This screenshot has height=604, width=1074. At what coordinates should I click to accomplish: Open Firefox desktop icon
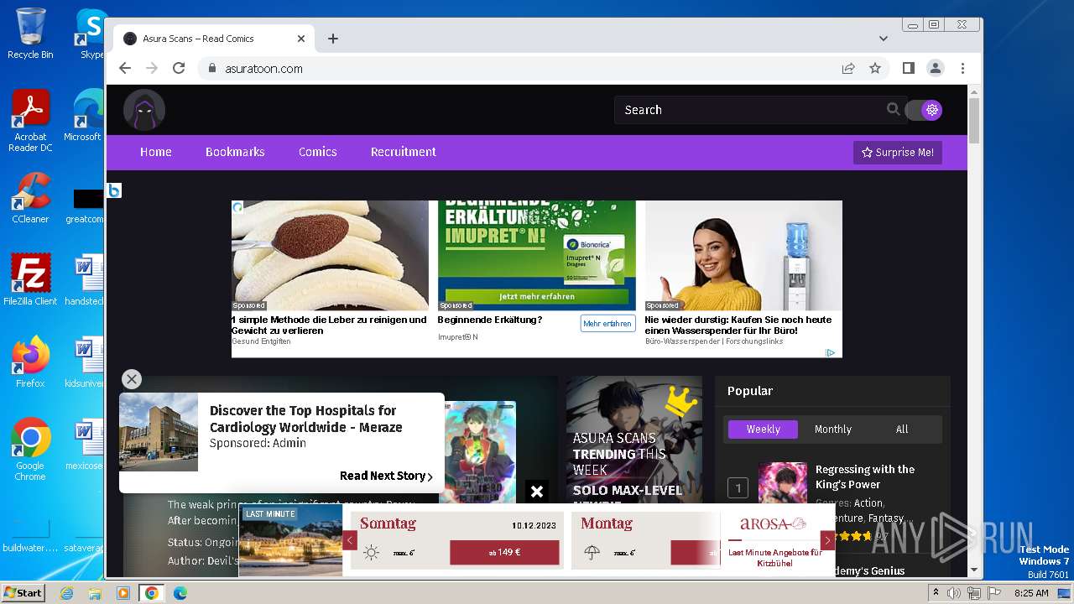click(30, 362)
